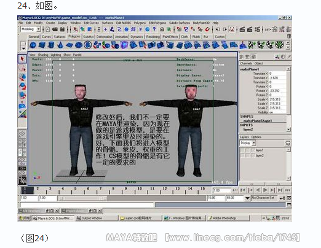Click the Open Scene icon on status line
The image size is (321, 248).
point(55,29)
